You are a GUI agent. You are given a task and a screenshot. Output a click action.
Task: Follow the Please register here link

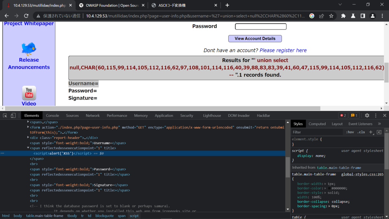pos(283,50)
